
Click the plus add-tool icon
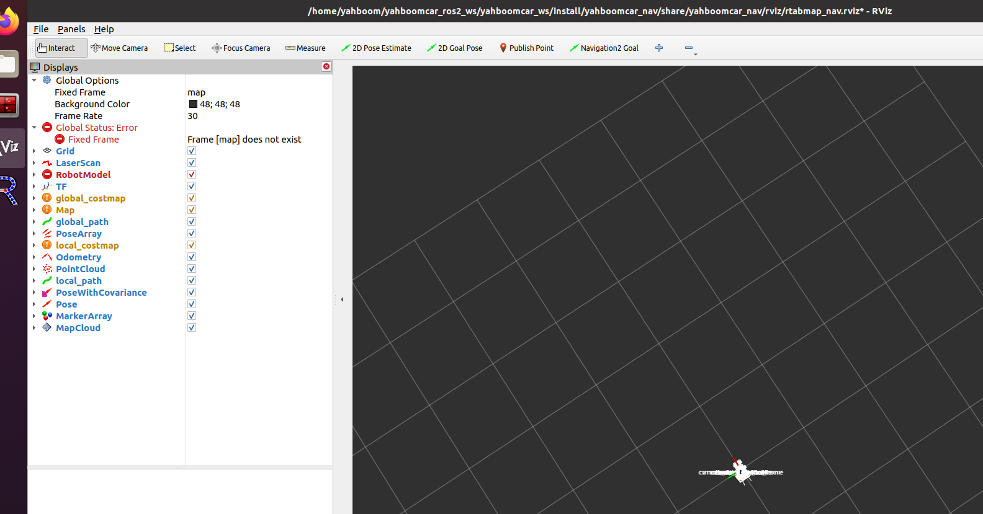coord(659,48)
